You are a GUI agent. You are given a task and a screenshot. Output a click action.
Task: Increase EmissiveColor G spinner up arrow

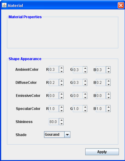coord(85,94)
